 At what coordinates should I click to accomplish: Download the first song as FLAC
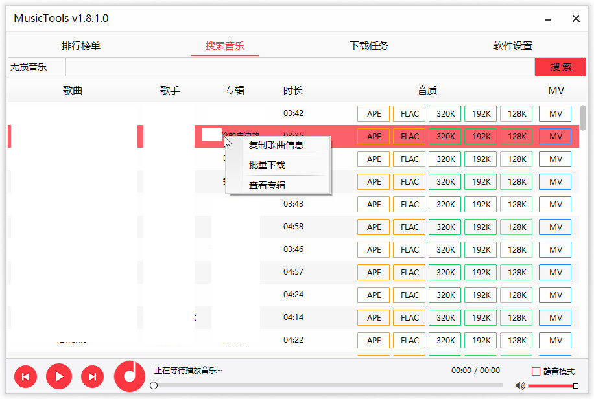click(409, 113)
